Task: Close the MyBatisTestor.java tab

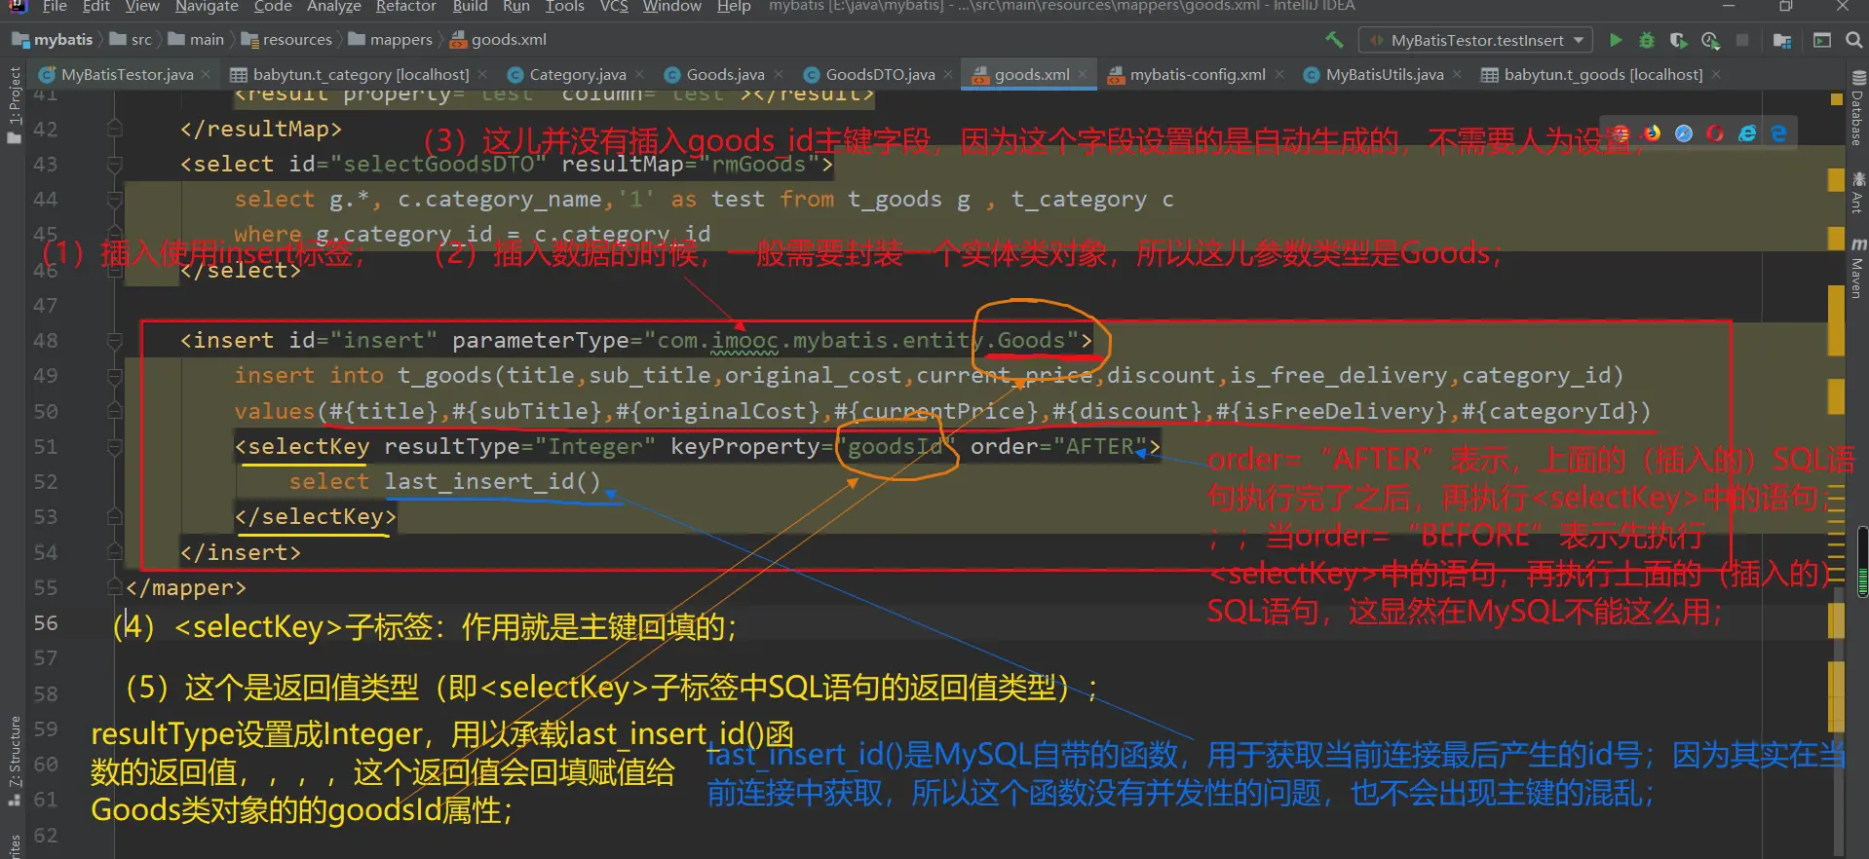Action: 206,75
